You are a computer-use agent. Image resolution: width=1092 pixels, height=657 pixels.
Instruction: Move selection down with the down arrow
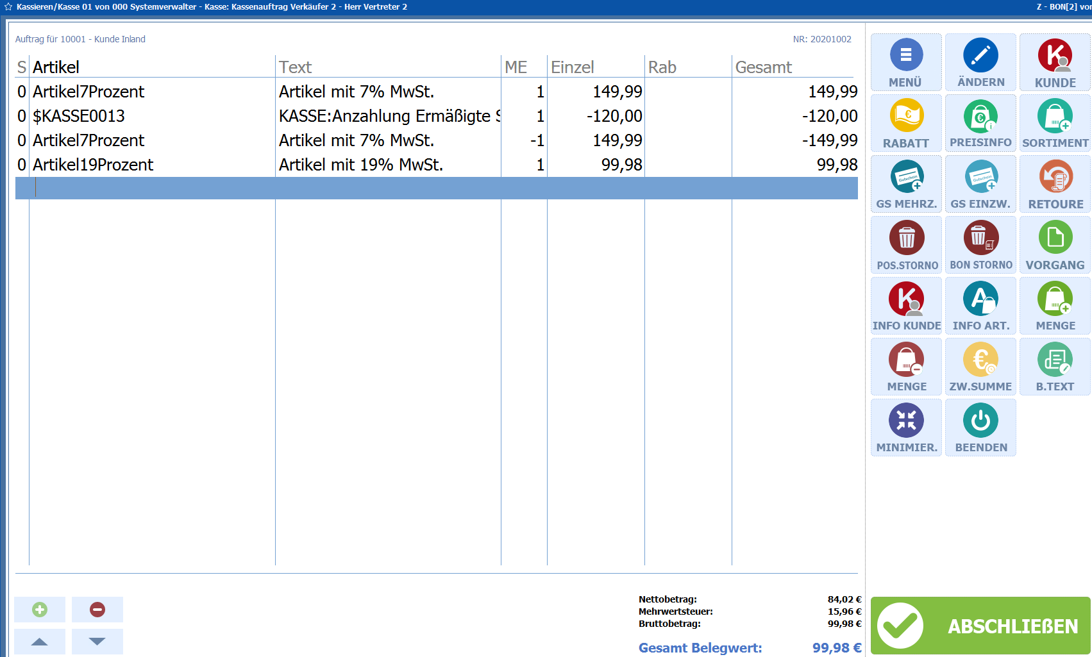97,642
